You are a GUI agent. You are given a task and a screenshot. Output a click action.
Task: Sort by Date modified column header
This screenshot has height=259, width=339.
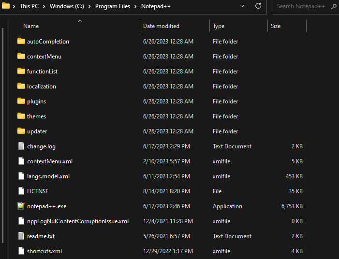coord(161,26)
